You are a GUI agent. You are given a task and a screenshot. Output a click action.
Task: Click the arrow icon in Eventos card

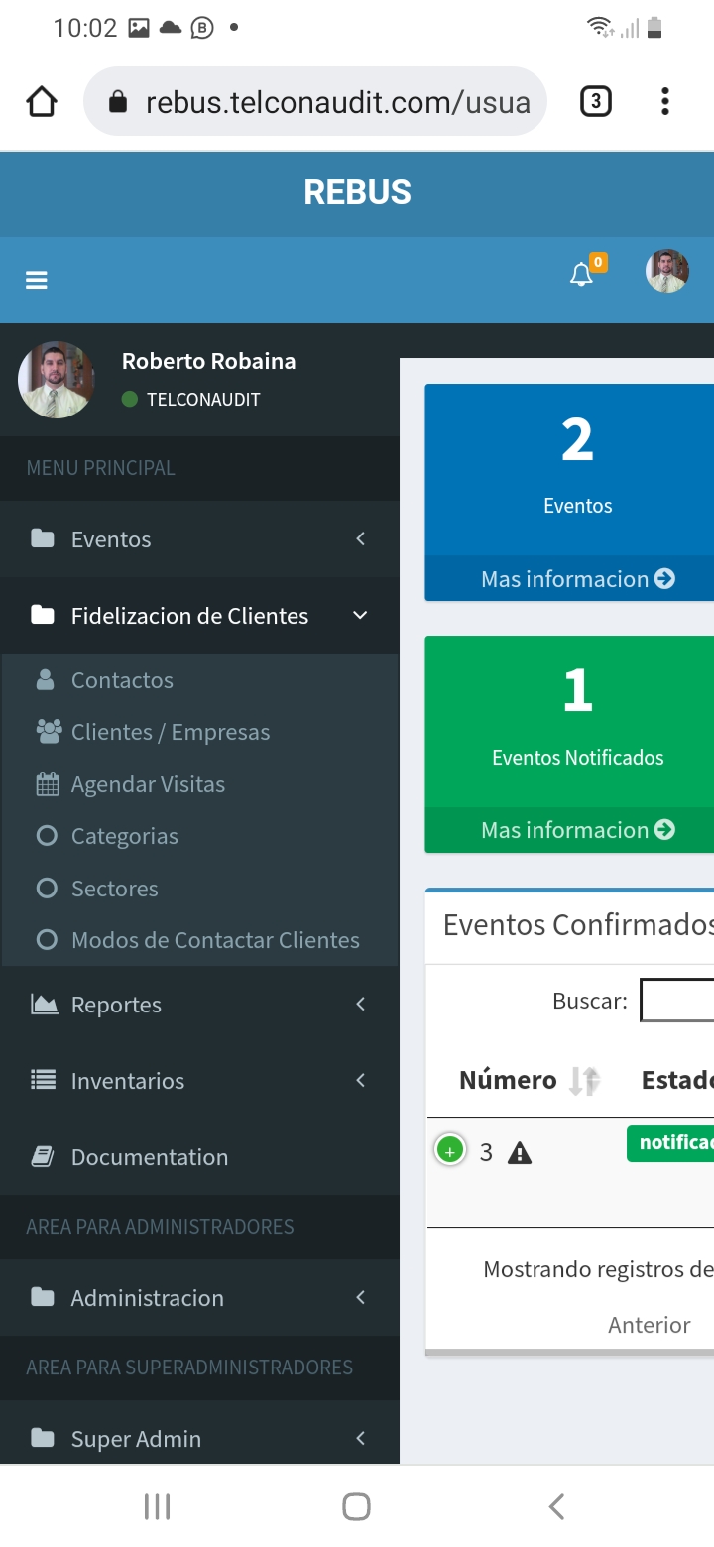[x=665, y=578]
